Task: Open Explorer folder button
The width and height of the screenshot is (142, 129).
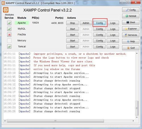Action: (131, 29)
